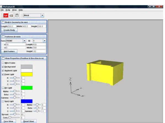Image resolution: width=165 pixels, height=123 pixels.
Task: Click the Point Light Z slider
Action: tap(15, 84)
